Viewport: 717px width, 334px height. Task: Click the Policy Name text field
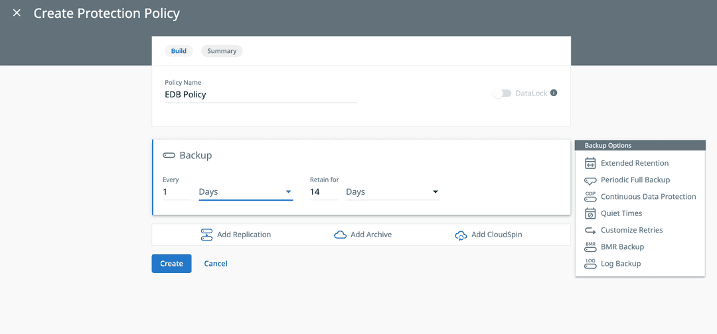click(260, 95)
